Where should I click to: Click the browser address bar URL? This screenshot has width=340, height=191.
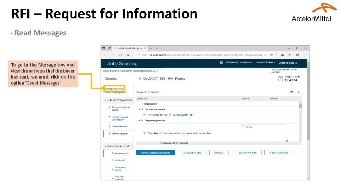coord(202,55)
